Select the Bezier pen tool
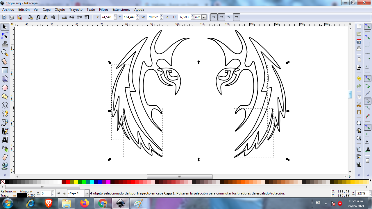Screen dimensions: 372x209 pos(5,122)
